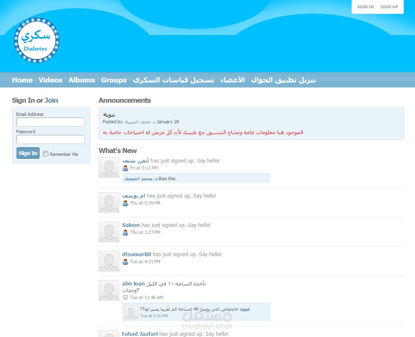Screen dimensions: 415x337
Task: Open أيمن سيف profile name link
Action: [135, 161]
